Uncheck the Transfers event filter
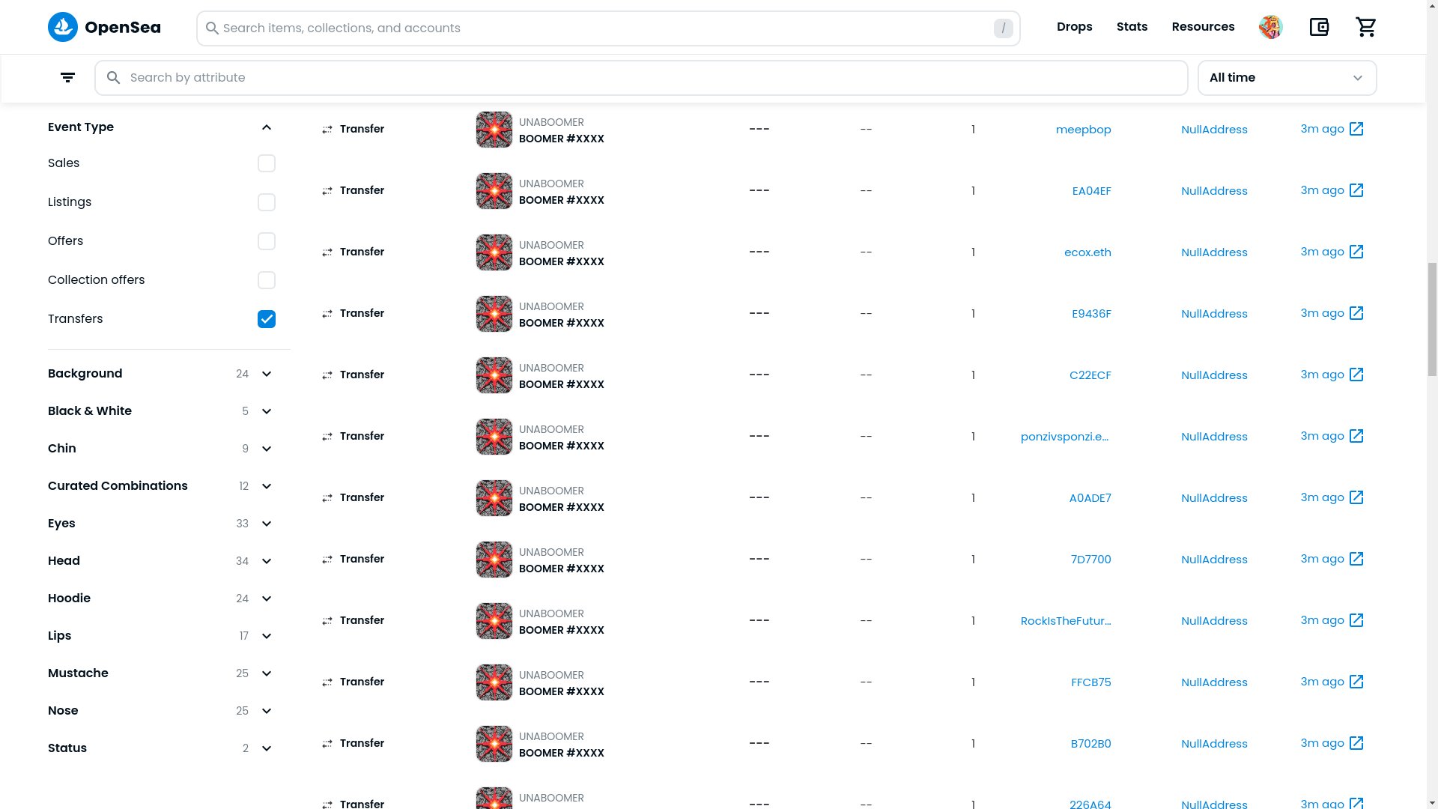The image size is (1438, 809). pos(267,319)
